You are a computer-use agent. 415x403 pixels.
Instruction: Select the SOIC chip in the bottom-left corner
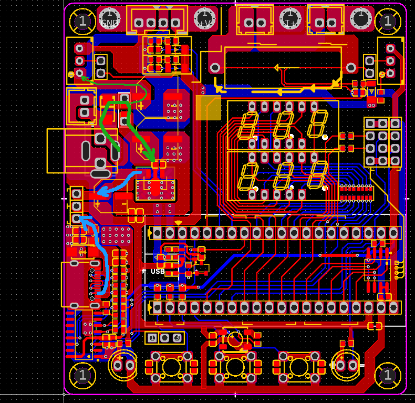(84, 335)
